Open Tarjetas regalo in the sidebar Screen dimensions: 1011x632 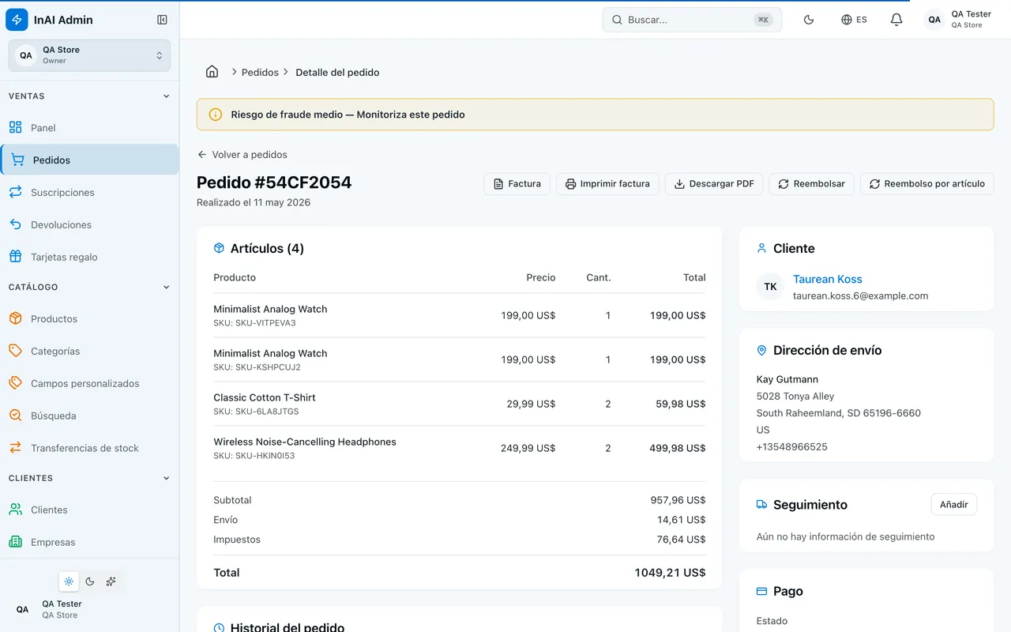pos(89,258)
